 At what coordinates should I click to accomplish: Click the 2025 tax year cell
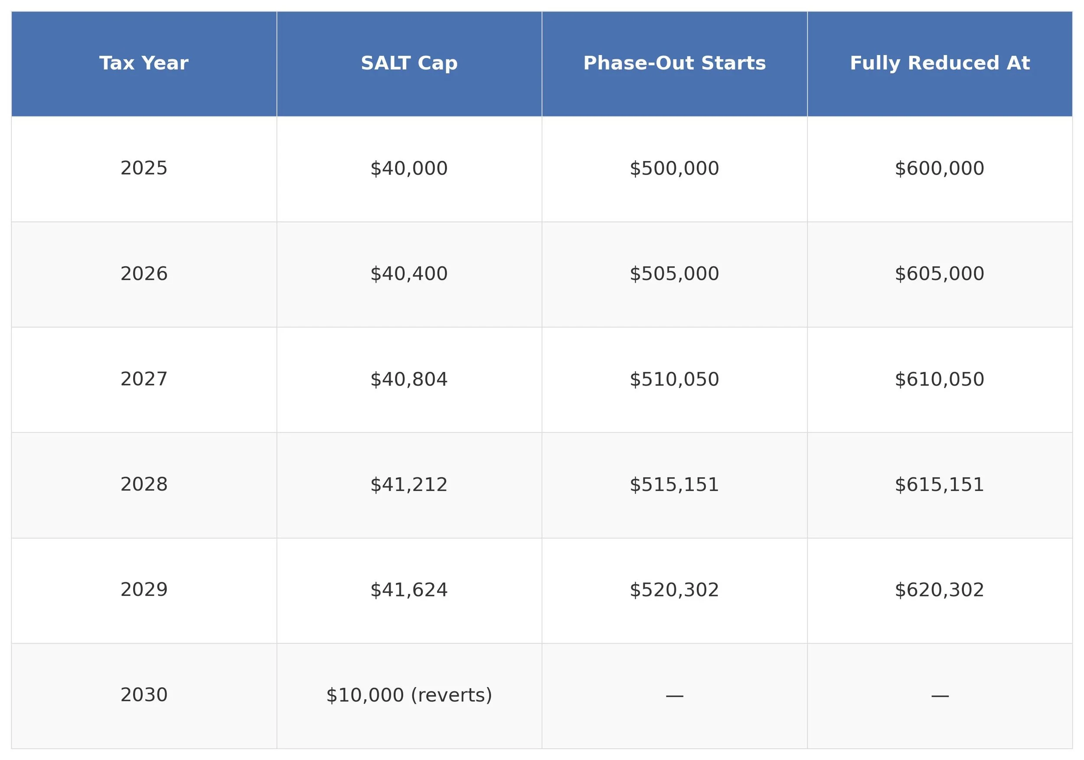[144, 169]
